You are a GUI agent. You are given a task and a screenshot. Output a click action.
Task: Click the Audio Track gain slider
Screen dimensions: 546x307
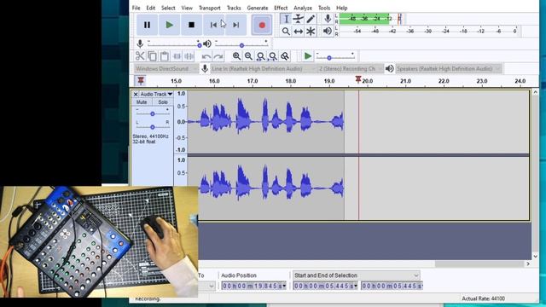click(153, 113)
